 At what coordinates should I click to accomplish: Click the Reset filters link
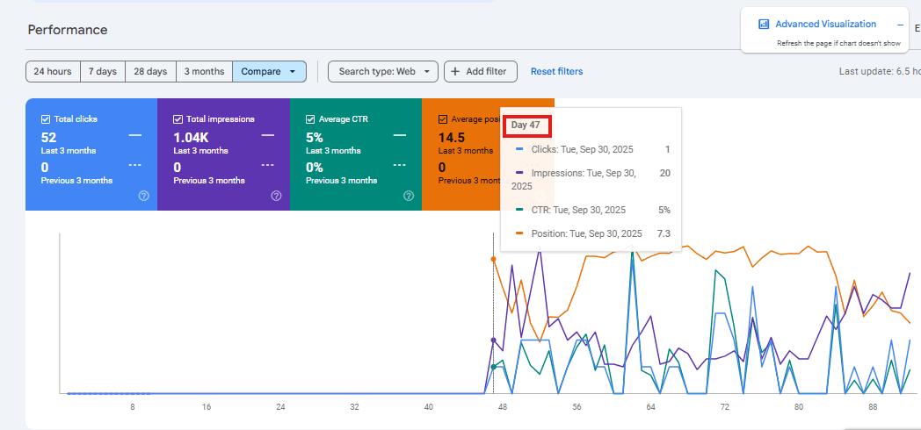click(556, 71)
